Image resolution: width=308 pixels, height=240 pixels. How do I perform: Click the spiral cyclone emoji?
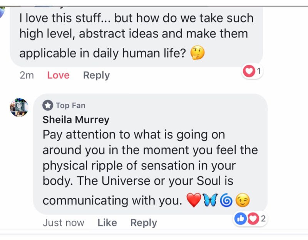click(226, 201)
